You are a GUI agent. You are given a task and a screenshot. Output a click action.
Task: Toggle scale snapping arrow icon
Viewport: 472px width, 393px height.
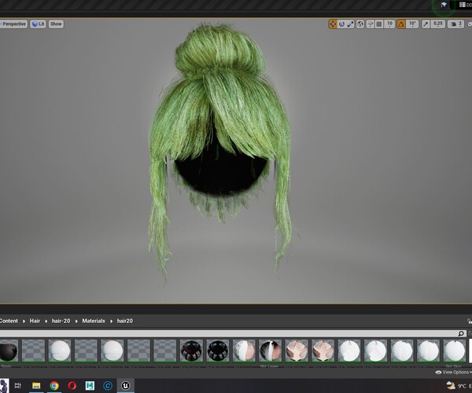[426, 24]
